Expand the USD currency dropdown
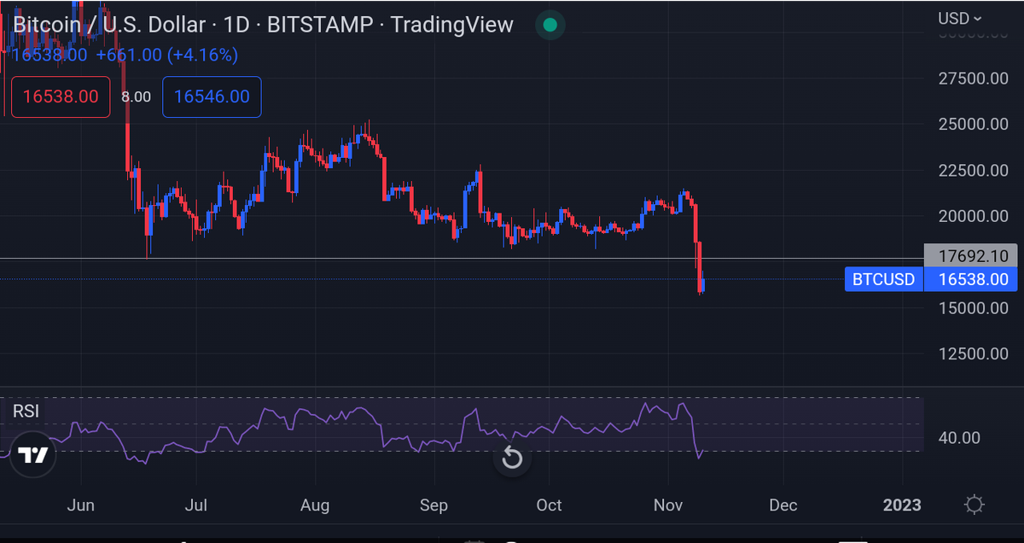Viewport: 1024px width, 543px height. 960,18
